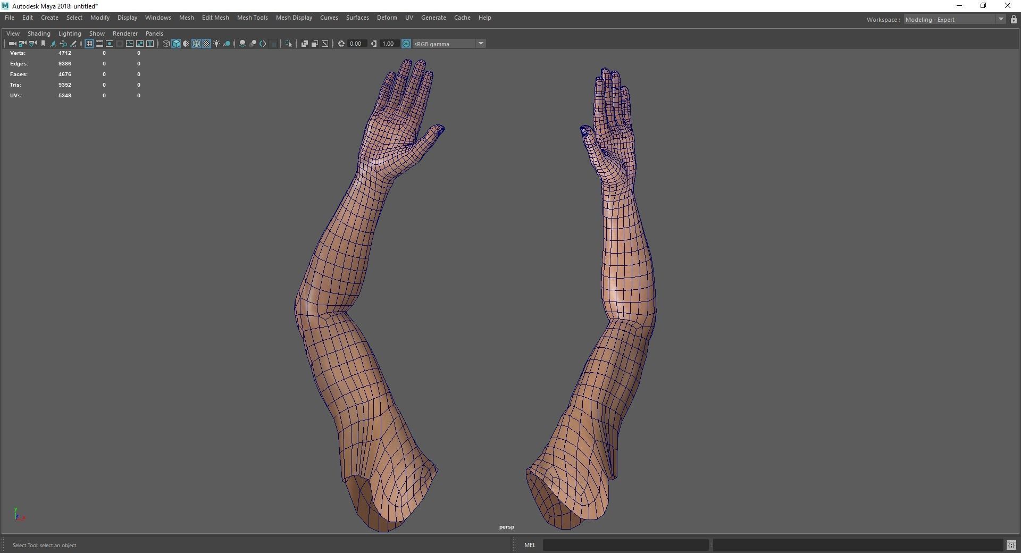Click the Tris count value 9352
The image size is (1021, 553).
(65, 85)
